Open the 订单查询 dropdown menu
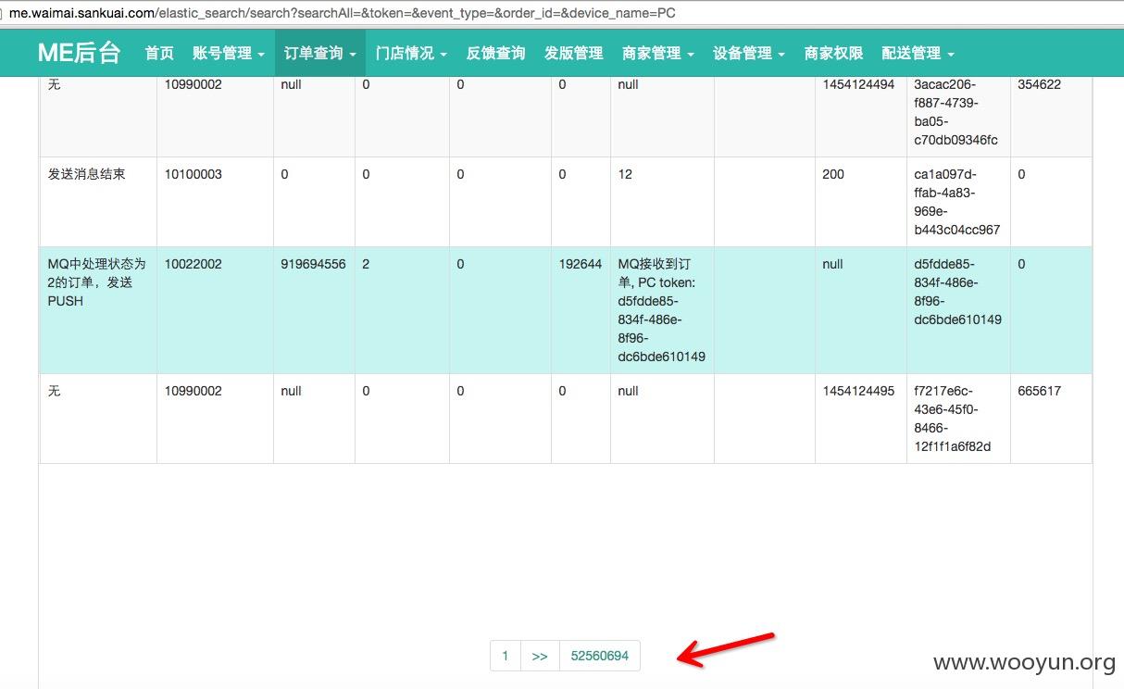 tap(319, 54)
